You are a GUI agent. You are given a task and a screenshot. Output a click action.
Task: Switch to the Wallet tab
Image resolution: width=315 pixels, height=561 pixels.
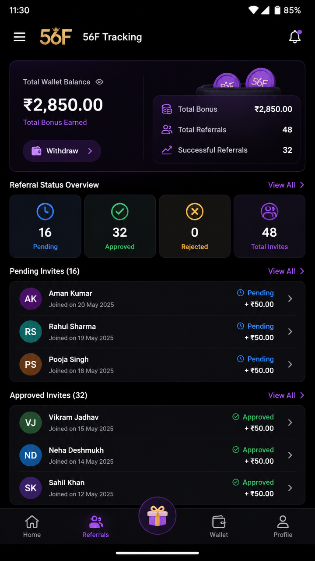coord(219,526)
